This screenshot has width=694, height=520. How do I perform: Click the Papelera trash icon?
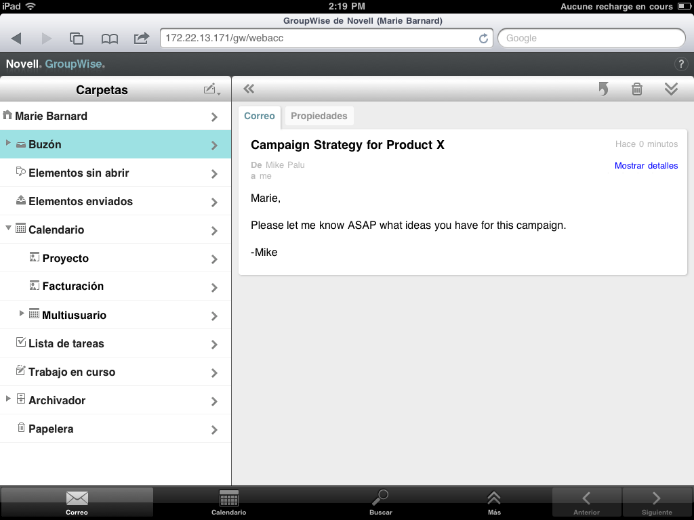point(21,427)
